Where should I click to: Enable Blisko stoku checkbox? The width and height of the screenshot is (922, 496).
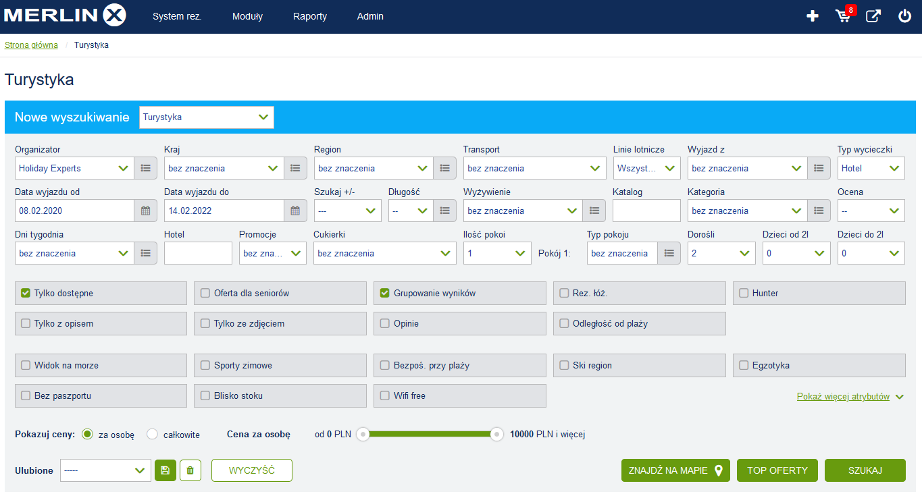tap(205, 395)
